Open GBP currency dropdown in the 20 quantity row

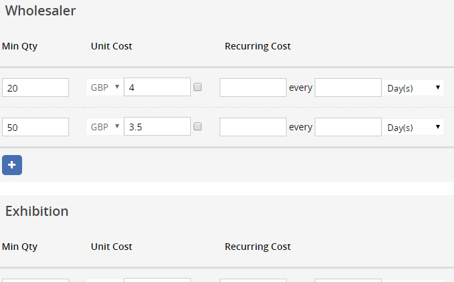105,88
